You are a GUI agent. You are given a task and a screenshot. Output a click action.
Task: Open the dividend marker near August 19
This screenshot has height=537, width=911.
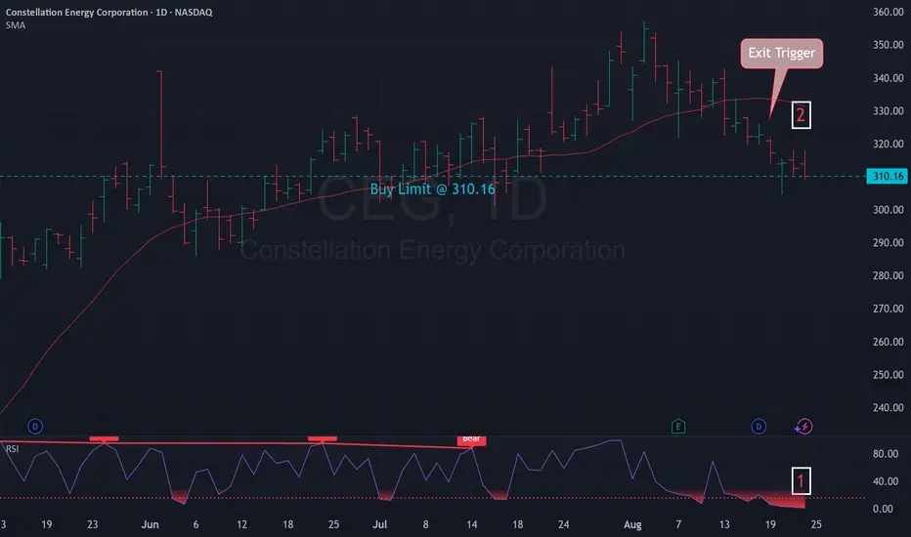point(759,427)
